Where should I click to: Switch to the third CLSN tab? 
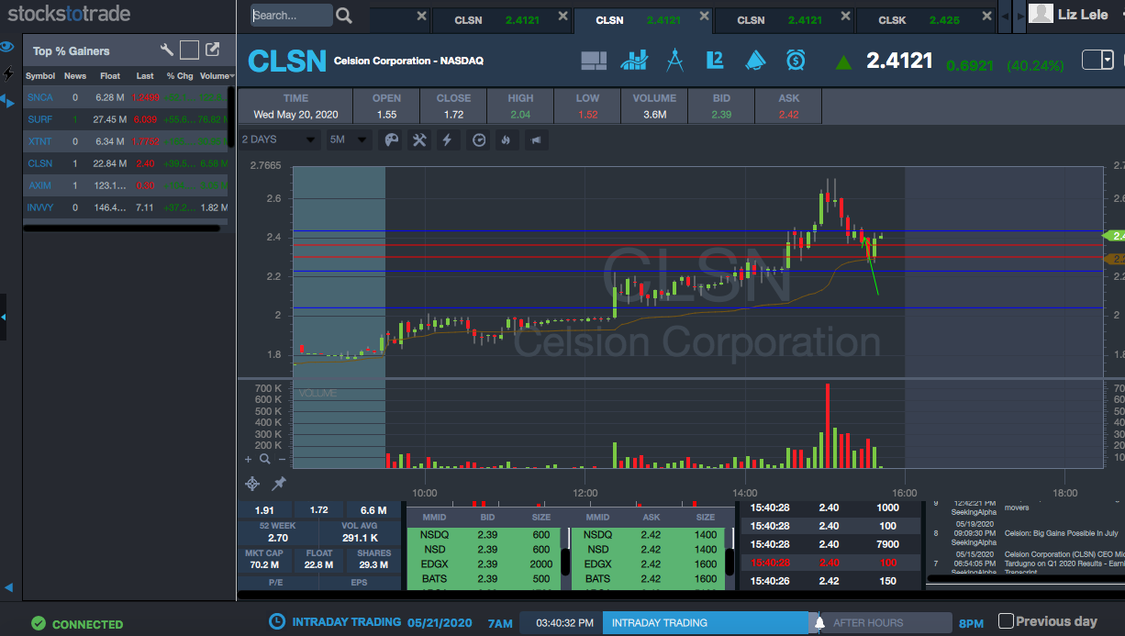(x=784, y=20)
